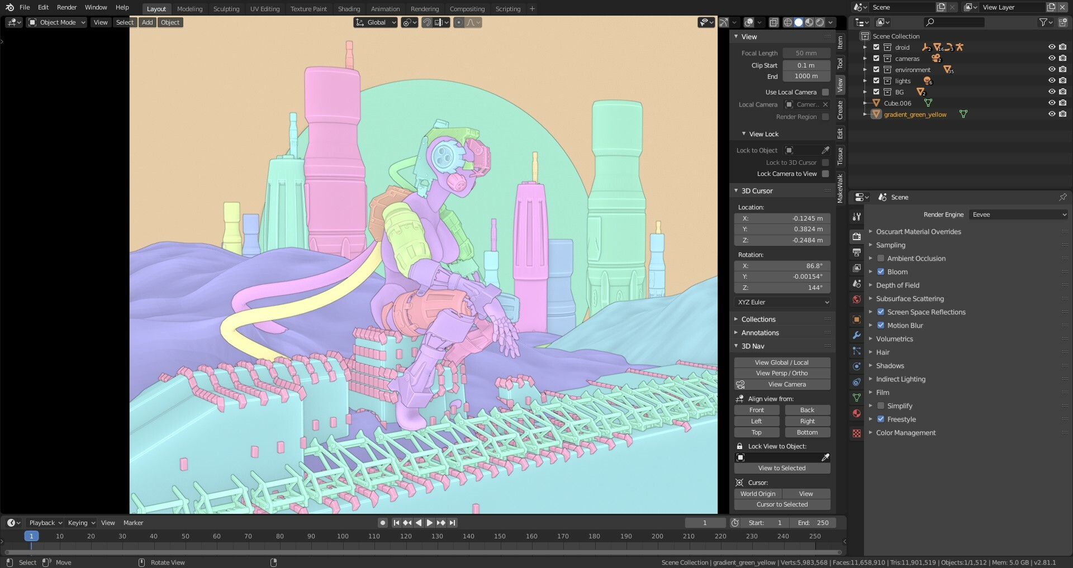Open the Object Mode dropdown
Viewport: 1073px width, 568px height.
click(57, 22)
